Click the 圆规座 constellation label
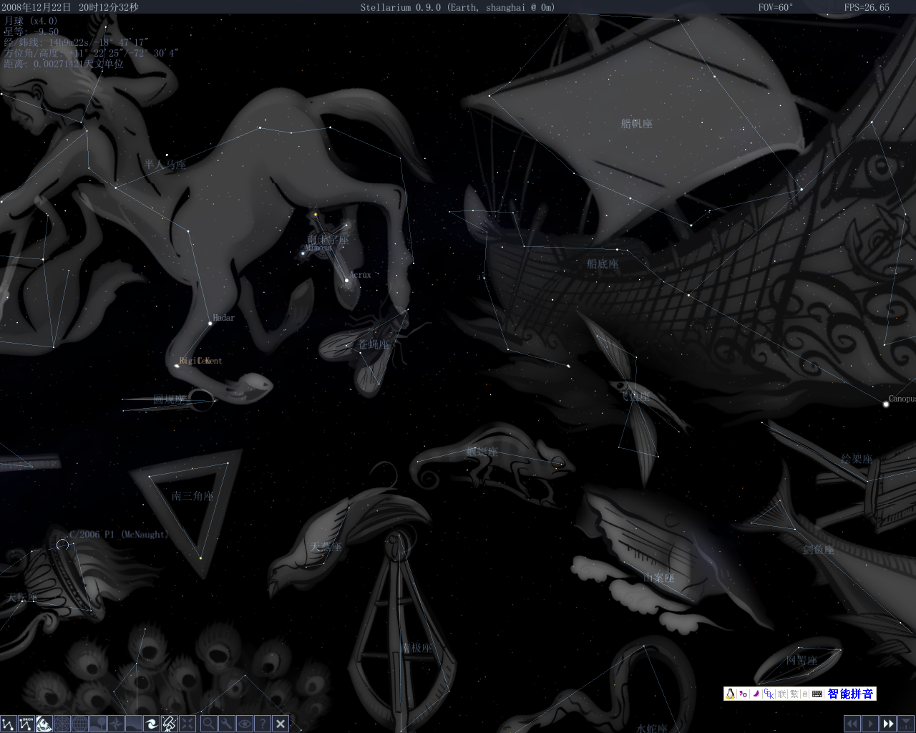The height and width of the screenshot is (733, 916). (170, 399)
